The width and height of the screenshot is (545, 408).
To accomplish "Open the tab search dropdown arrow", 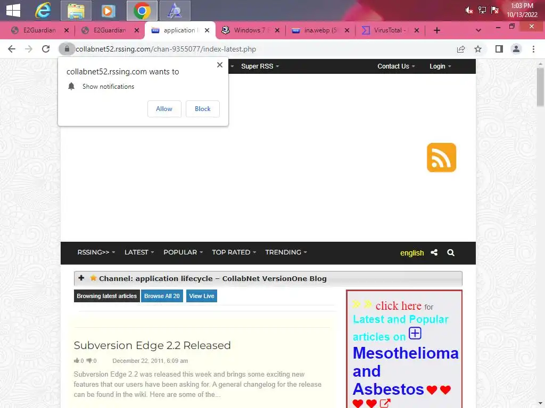I will 478,30.
